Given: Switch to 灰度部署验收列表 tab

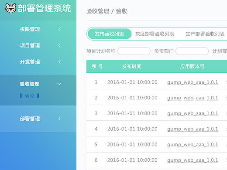Looking at the screenshot, I should click(x=155, y=34).
